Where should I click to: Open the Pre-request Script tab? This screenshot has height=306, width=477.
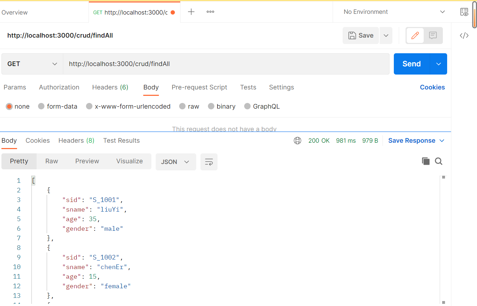coord(199,87)
